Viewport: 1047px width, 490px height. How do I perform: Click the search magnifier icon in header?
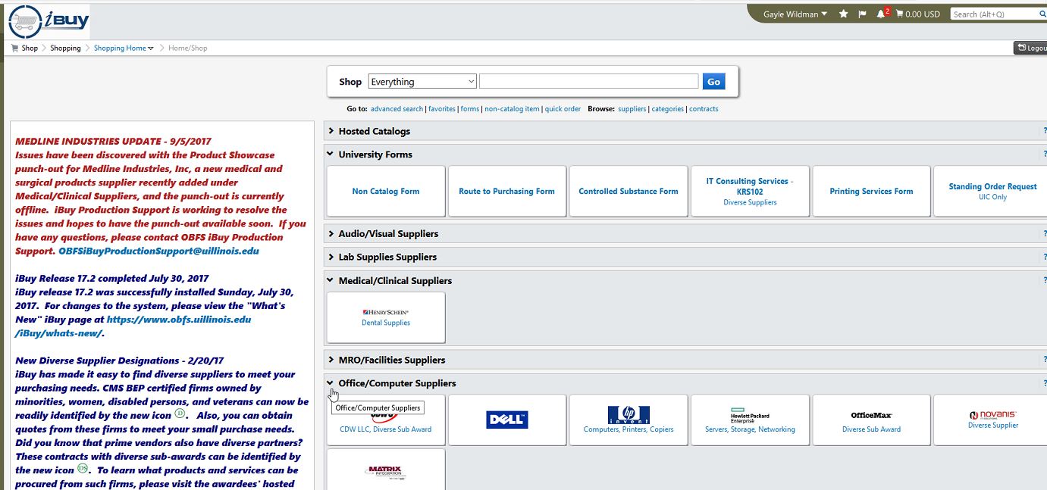click(1043, 14)
